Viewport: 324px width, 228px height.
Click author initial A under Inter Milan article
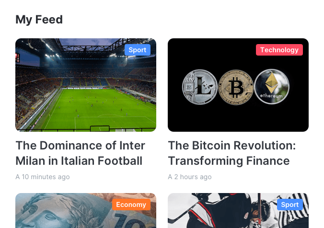tap(18, 177)
